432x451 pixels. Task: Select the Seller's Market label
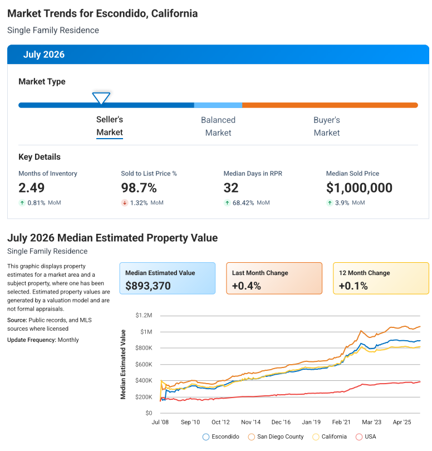tap(110, 126)
